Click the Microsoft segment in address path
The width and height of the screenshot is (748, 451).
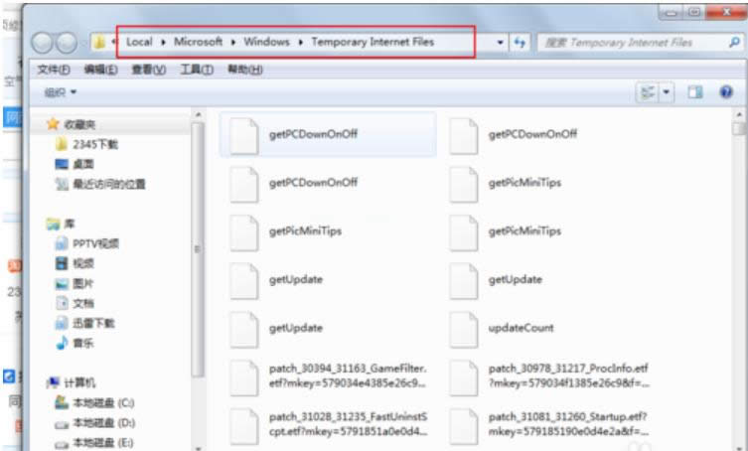198,43
